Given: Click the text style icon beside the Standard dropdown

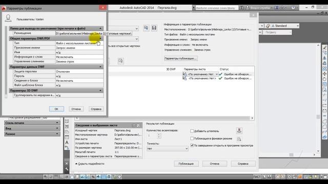Looking at the screenshot, I should tap(268, 26).
